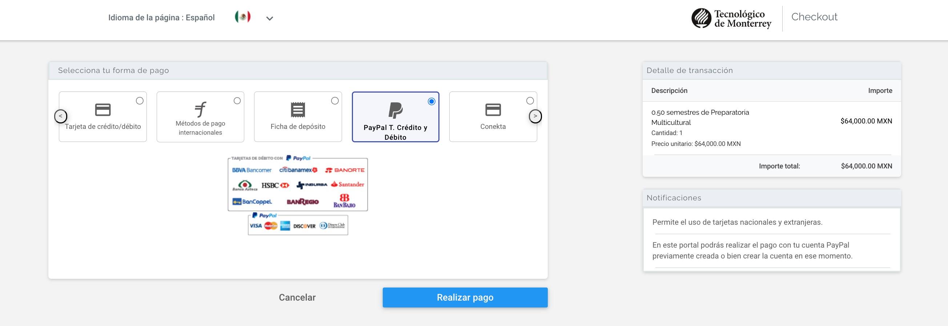This screenshot has width=948, height=326.
Task: Click the Mexico flag icon
Action: (x=243, y=17)
